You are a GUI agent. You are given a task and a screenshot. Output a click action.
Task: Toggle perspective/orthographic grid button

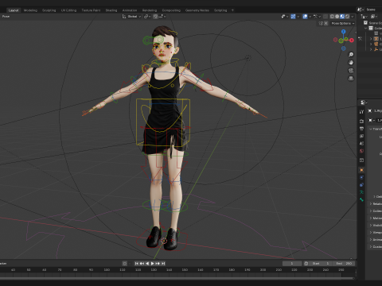[351, 79]
